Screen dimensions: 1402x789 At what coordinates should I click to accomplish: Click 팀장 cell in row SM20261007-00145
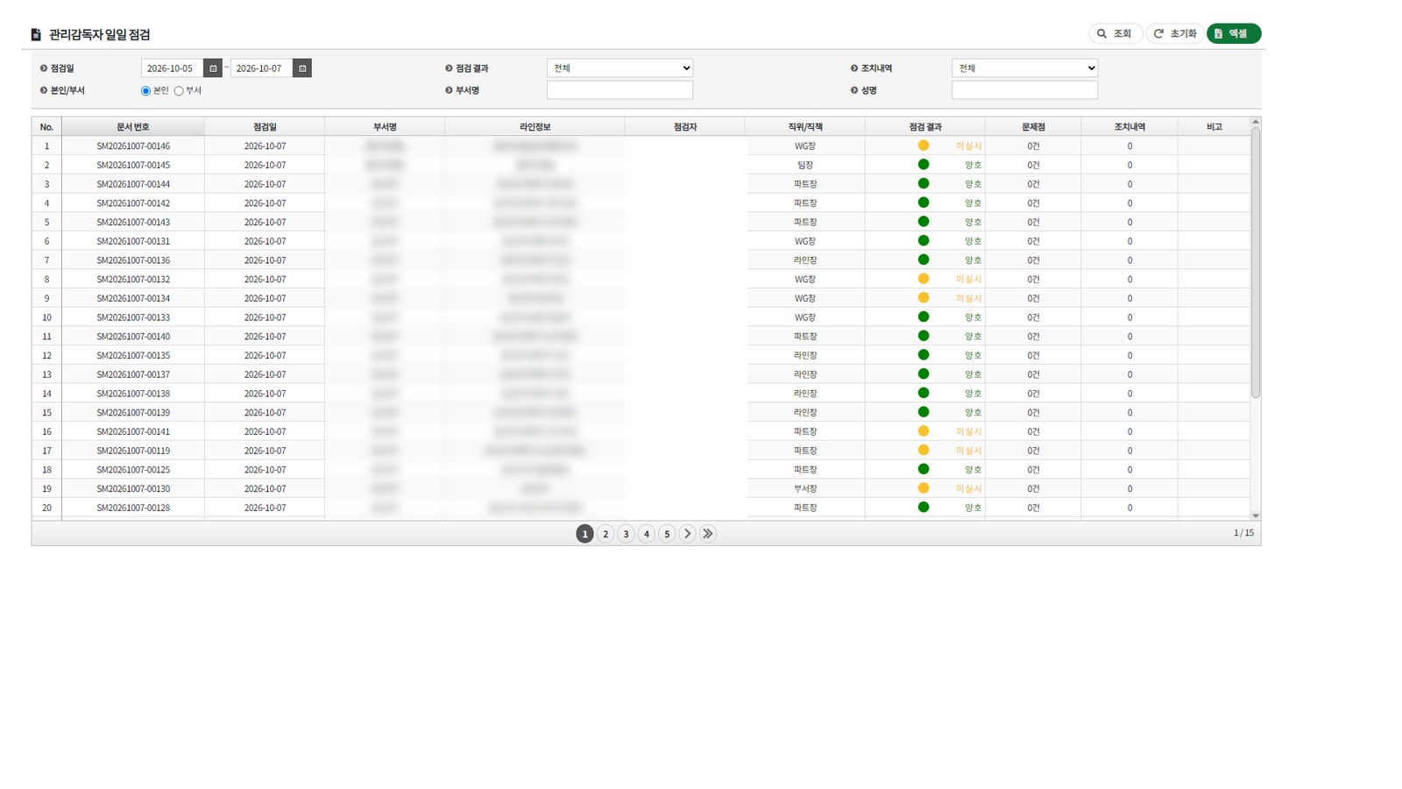click(x=805, y=165)
